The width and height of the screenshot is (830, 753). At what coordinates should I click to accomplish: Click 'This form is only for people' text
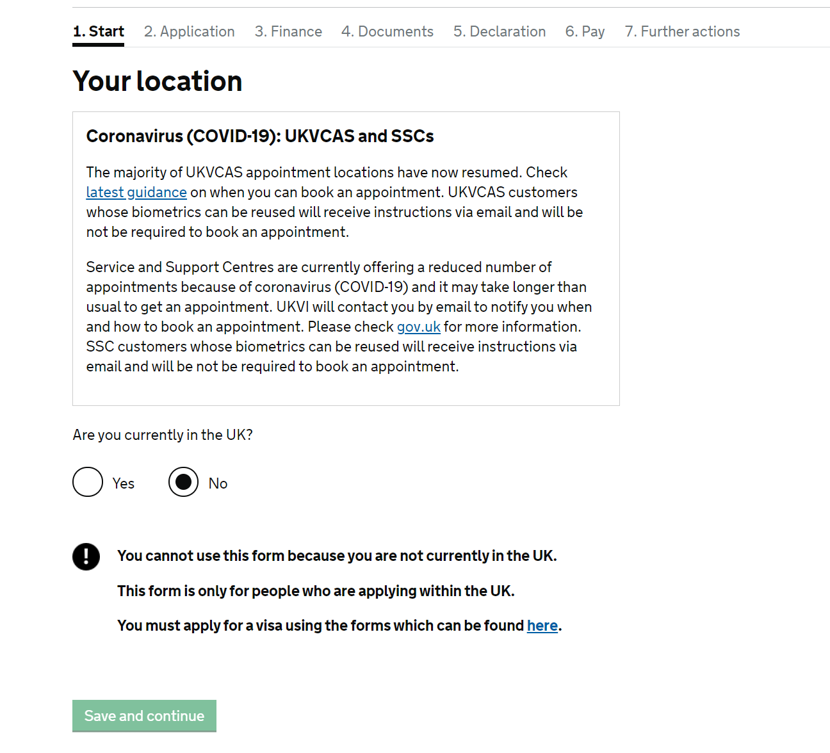pos(316,591)
